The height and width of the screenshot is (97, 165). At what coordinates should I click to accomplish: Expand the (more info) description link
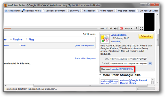click(x=116, y=42)
